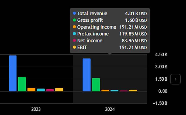
Task: Click the green Gross profit dot in the tooltip
Action: pos(74,20)
